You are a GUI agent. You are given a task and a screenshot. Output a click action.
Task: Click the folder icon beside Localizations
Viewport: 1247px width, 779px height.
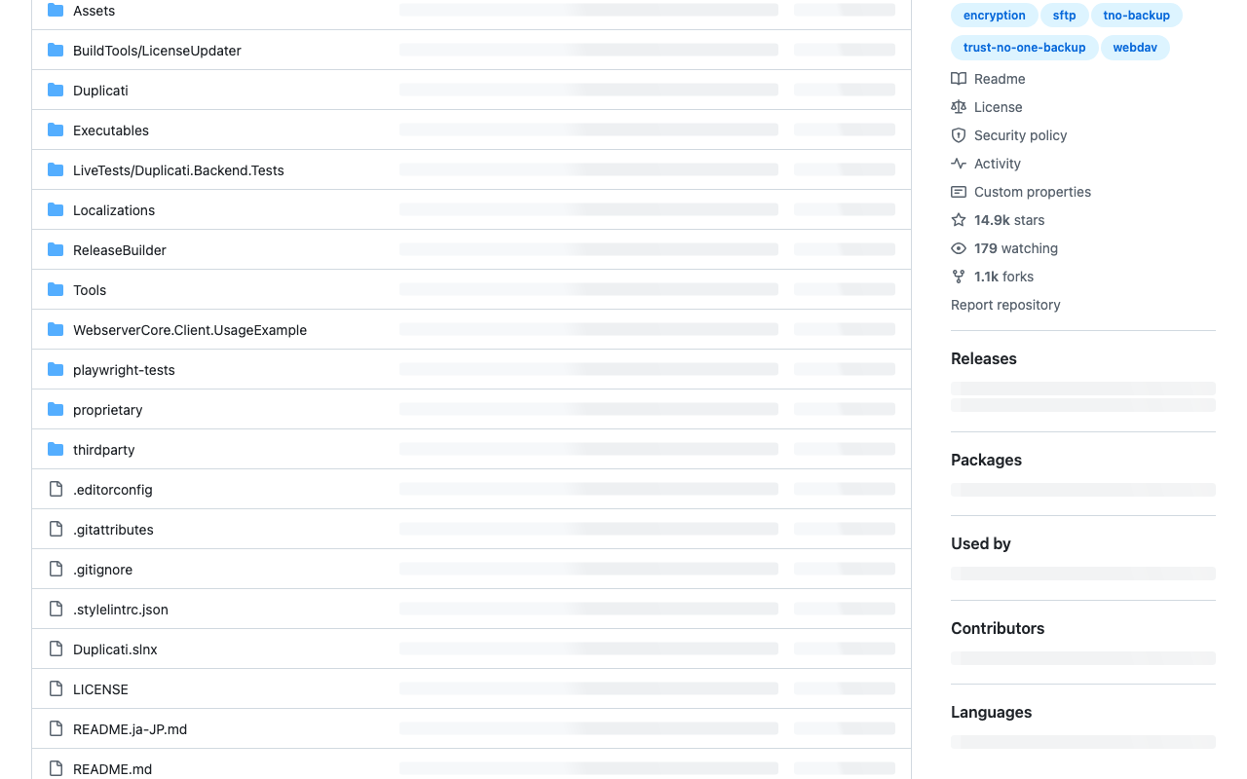56,210
